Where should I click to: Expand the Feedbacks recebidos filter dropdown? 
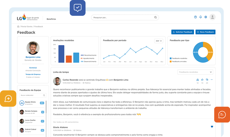pyautogui.click(x=195, y=72)
